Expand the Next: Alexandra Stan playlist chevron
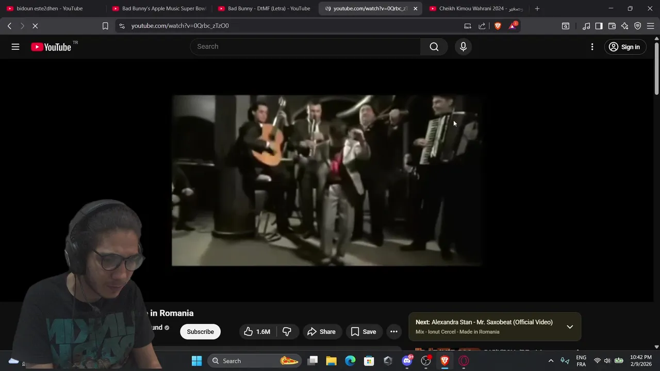Image resolution: width=660 pixels, height=371 pixels. tap(570, 327)
